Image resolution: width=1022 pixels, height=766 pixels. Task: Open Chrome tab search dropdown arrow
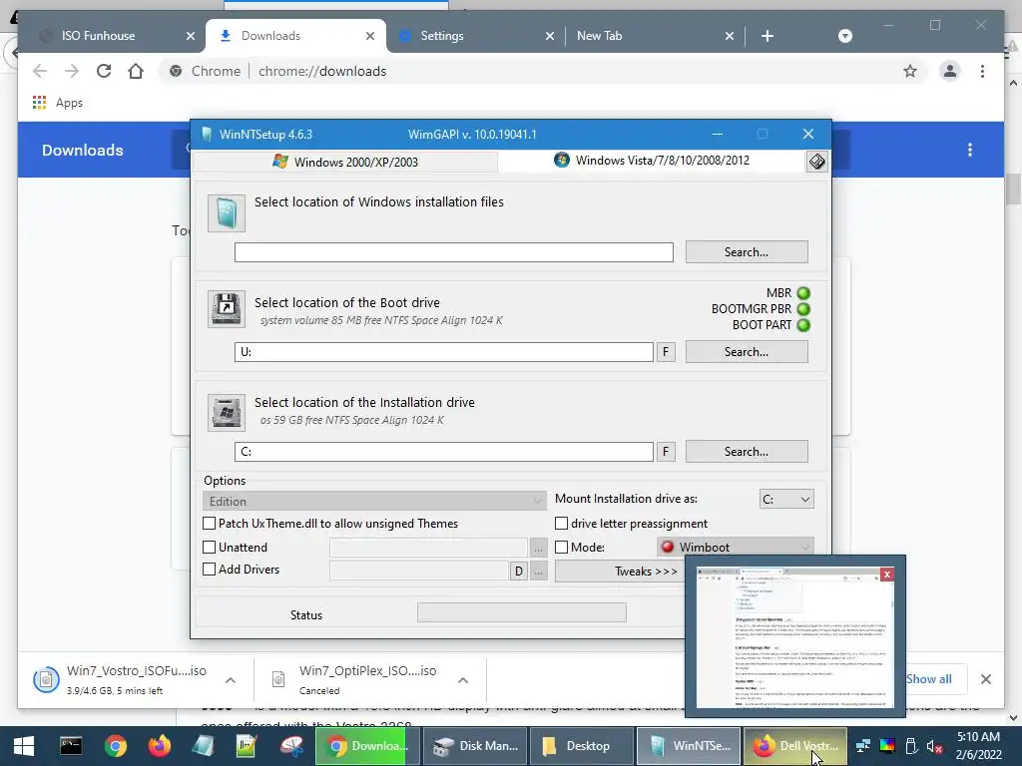tap(844, 36)
